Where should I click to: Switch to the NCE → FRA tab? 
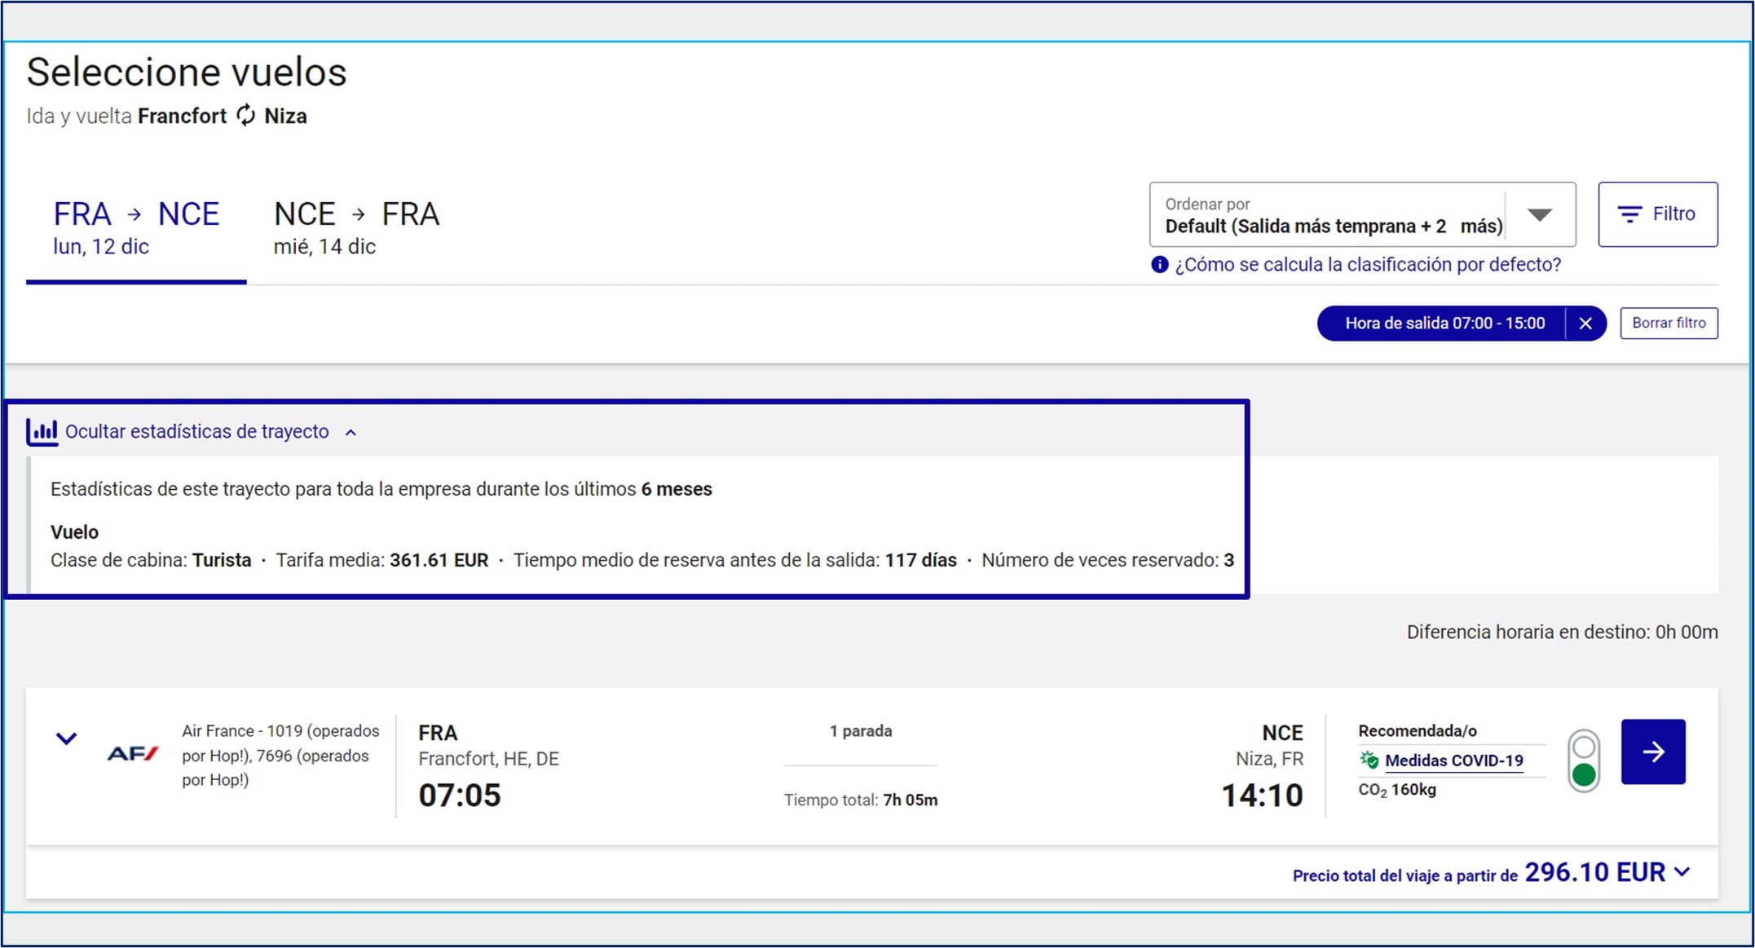click(x=356, y=227)
